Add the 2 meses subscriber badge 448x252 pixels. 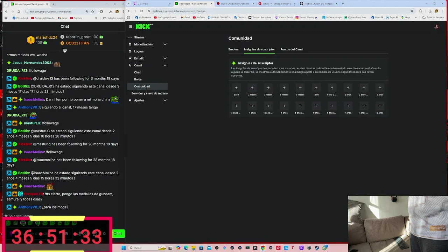pyautogui.click(x=252, y=88)
